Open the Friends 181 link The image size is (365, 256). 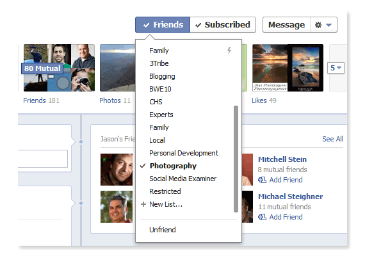click(42, 100)
